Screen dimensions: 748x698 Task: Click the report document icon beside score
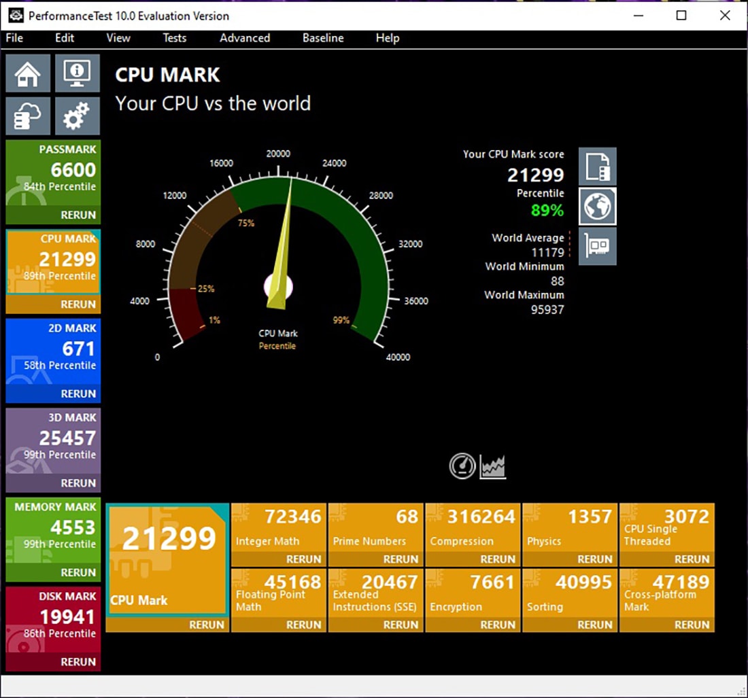[597, 167]
